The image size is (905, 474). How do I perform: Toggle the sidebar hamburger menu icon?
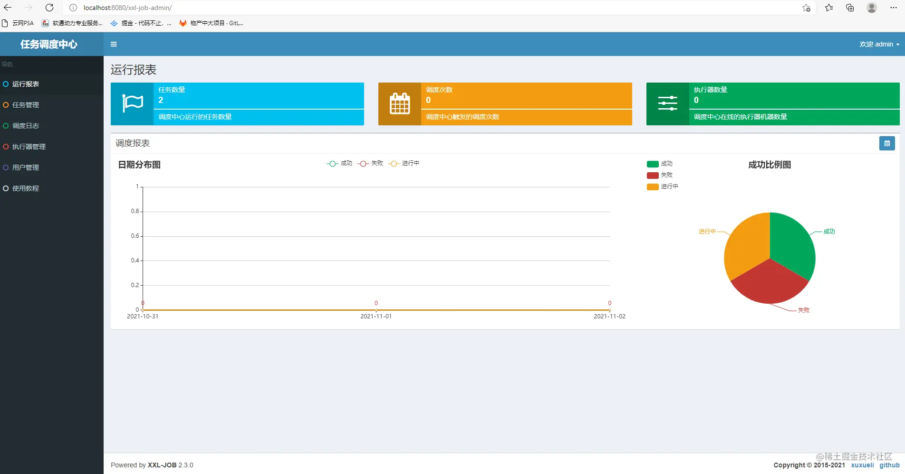click(x=114, y=44)
